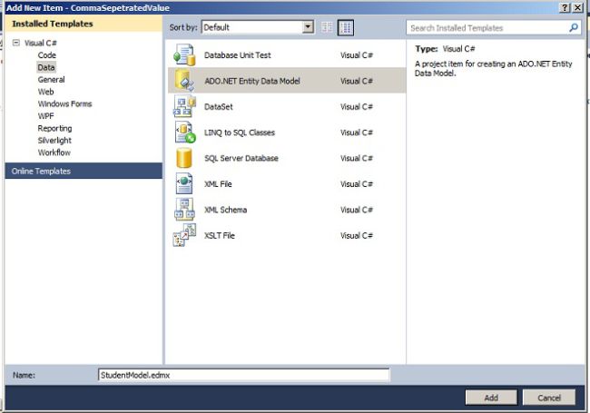
Task: Collapse the Visual C# tree node
Action: pyautogui.click(x=15, y=43)
